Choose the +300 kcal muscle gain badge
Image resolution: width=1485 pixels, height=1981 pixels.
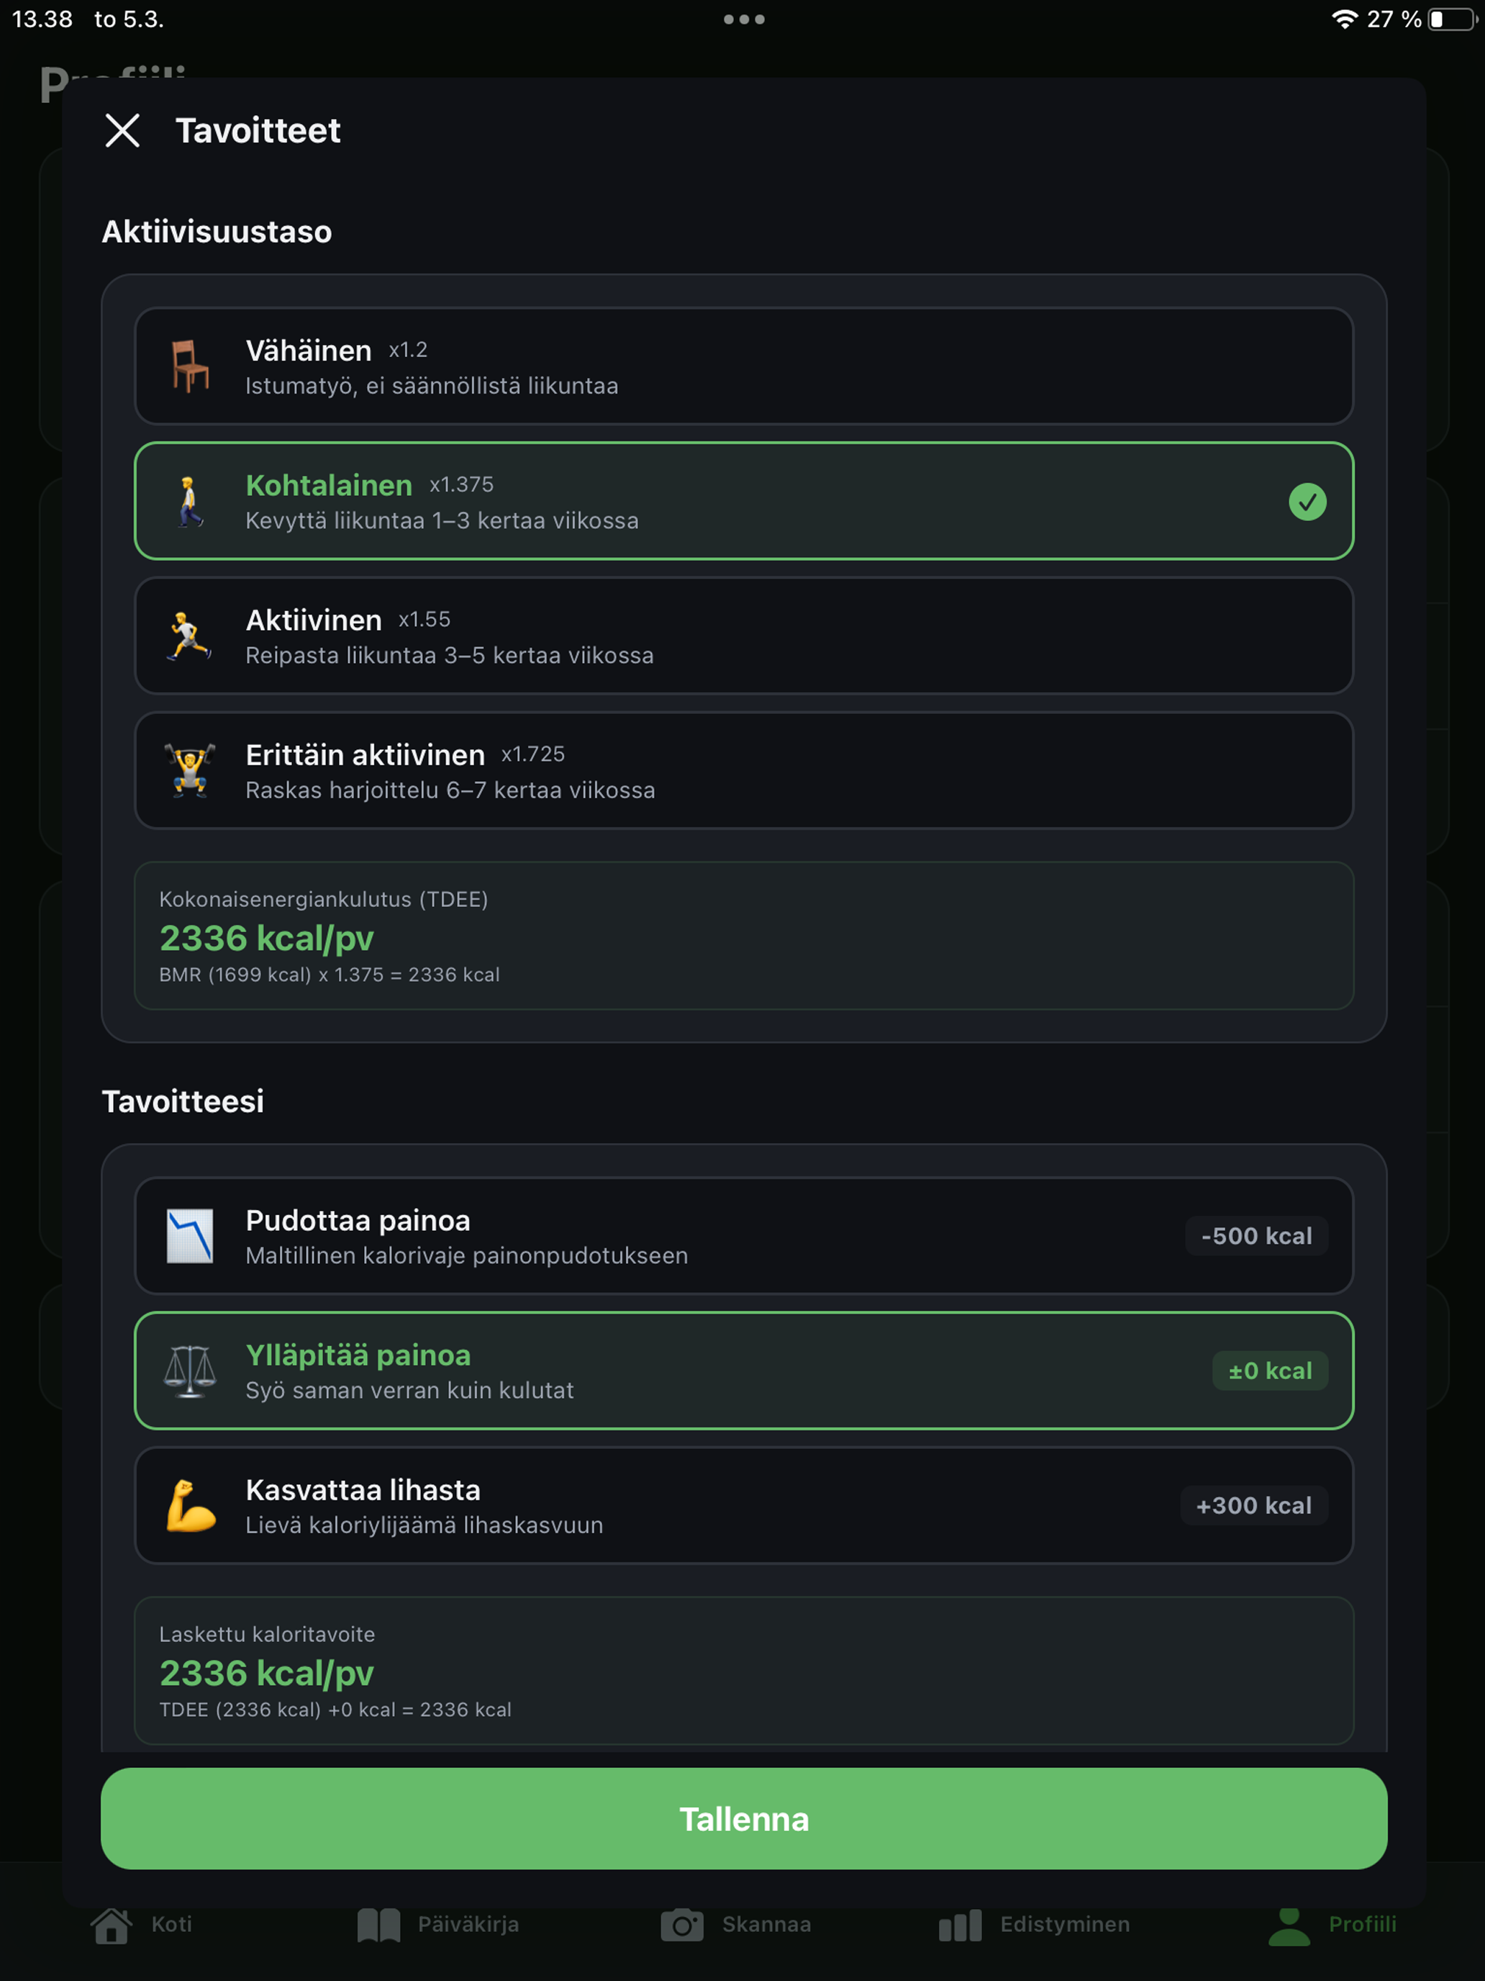1253,1505
